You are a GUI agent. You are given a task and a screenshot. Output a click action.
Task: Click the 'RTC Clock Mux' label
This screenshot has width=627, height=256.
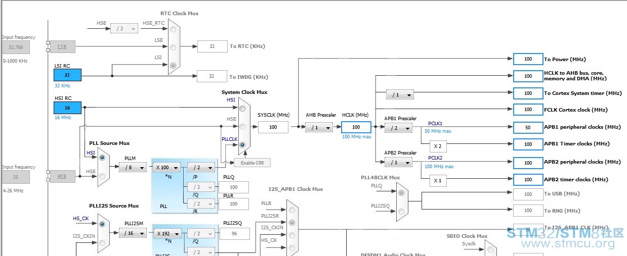179,13
